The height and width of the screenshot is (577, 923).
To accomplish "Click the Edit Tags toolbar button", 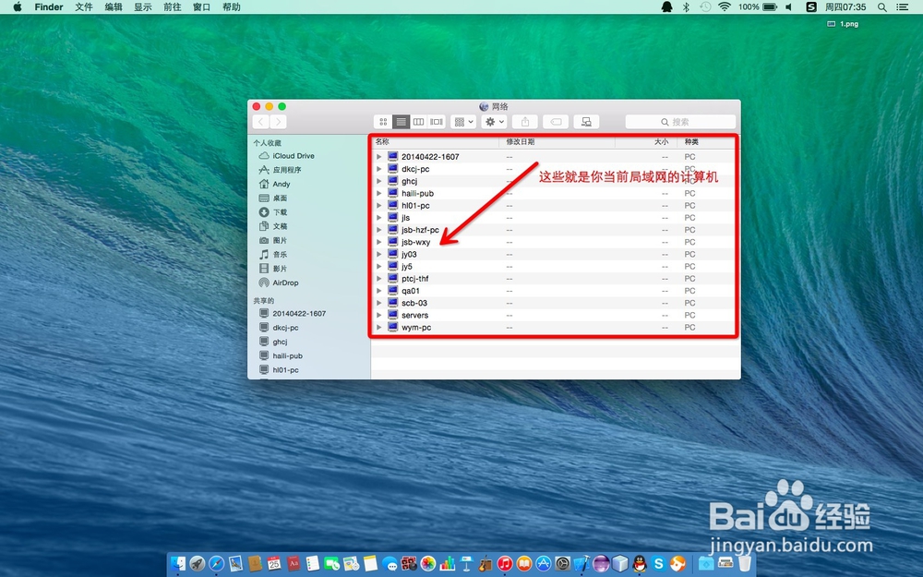I will 556,122.
